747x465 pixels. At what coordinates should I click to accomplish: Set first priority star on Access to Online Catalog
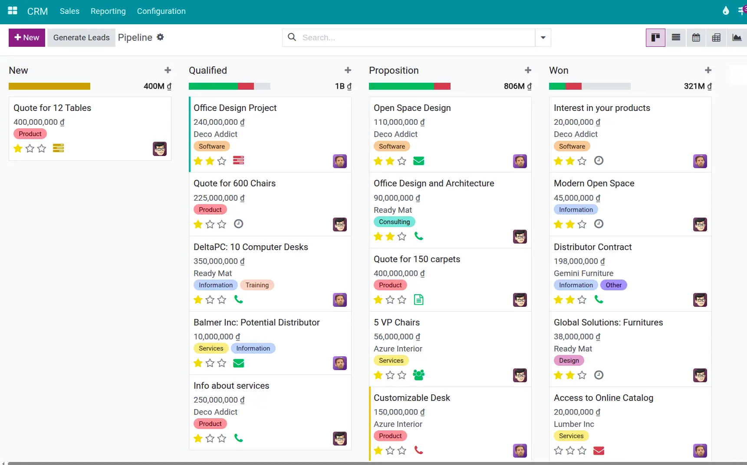click(x=558, y=451)
